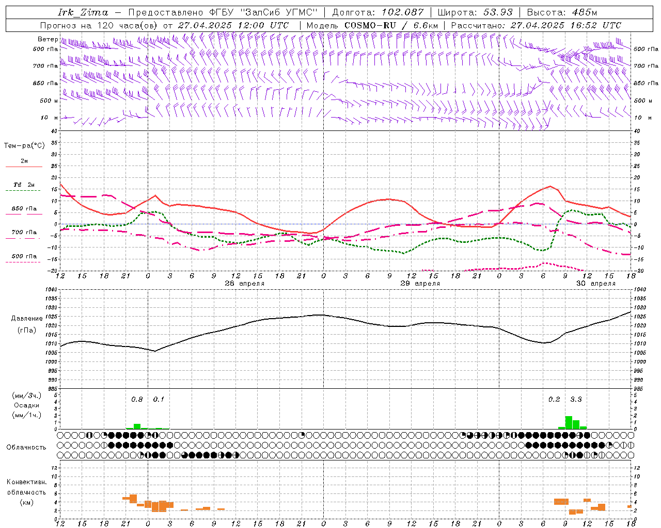Click the 29 апреля date label
This screenshot has width=661, height=528.
pyautogui.click(x=420, y=284)
